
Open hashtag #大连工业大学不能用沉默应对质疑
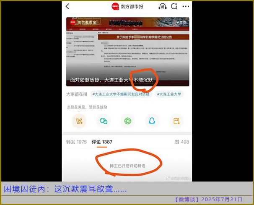point(121,94)
